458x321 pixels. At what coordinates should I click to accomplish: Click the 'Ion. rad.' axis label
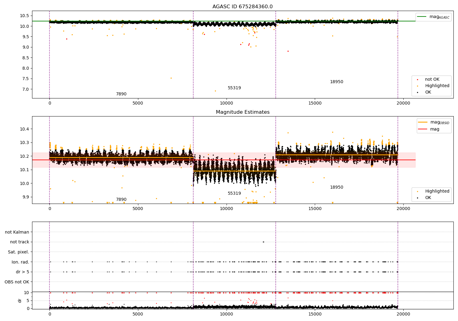pos(20,262)
